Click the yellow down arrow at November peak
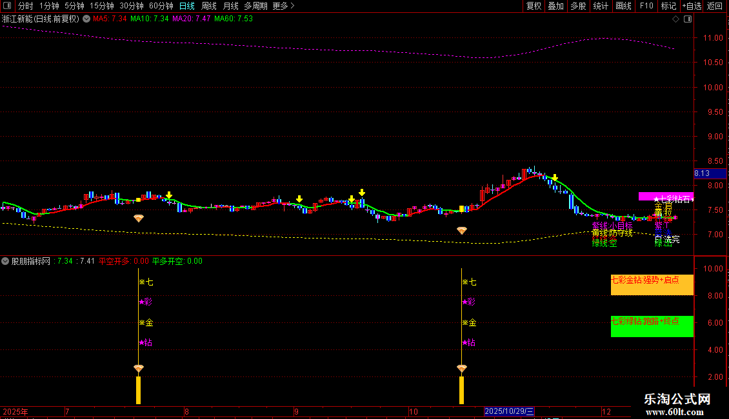This screenshot has width=729, height=419. pyautogui.click(x=555, y=178)
